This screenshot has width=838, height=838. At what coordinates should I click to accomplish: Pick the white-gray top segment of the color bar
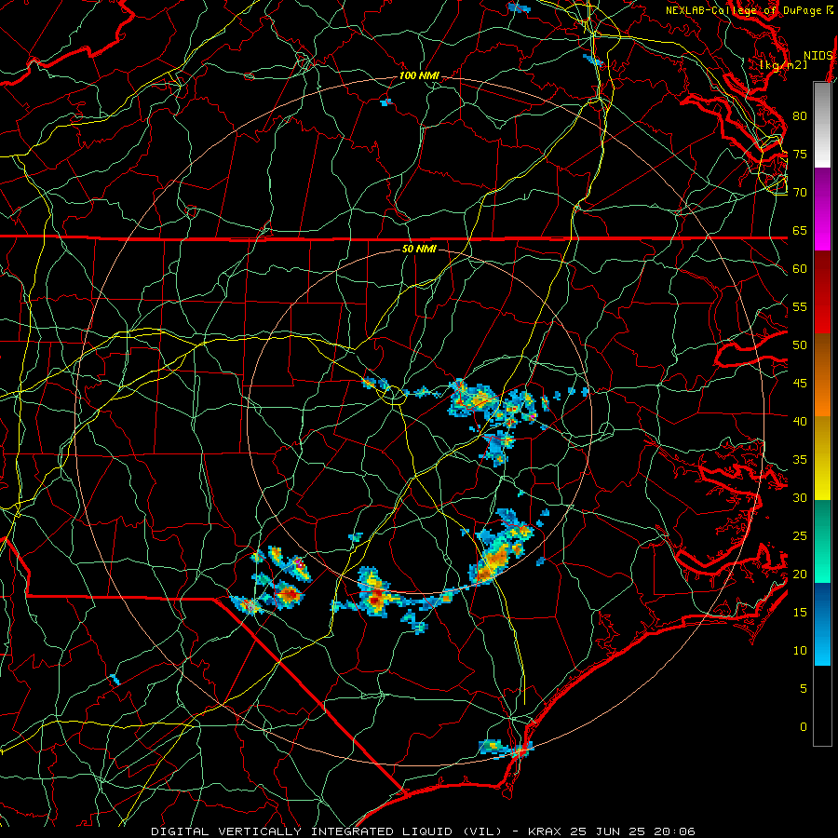(822, 125)
